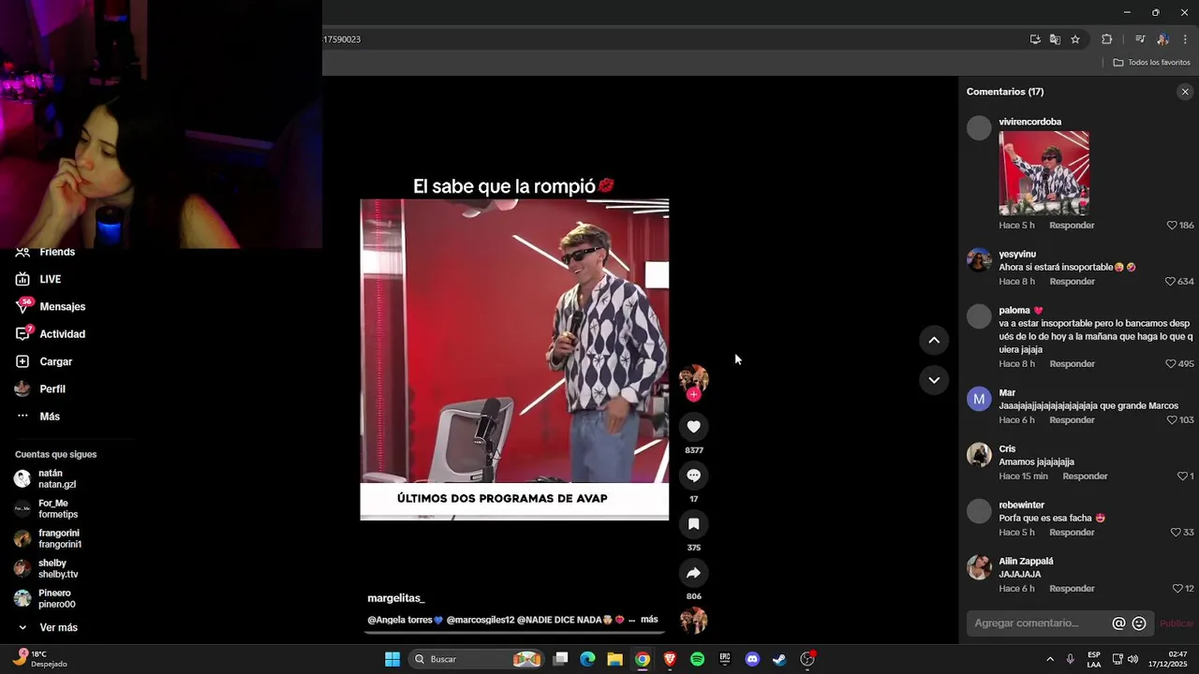Image resolution: width=1199 pixels, height=674 pixels.
Task: Close the Comentarios panel
Action: tap(1185, 92)
